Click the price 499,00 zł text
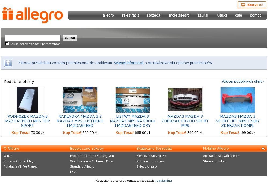 (247, 133)
